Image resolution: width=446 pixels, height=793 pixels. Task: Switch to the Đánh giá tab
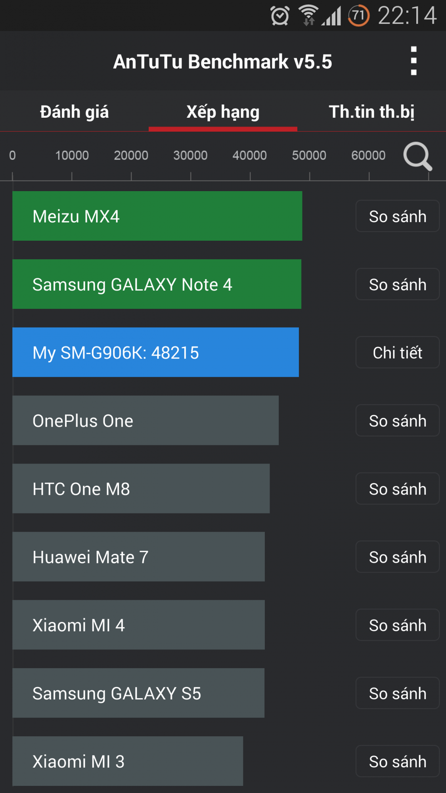pyautogui.click(x=74, y=112)
